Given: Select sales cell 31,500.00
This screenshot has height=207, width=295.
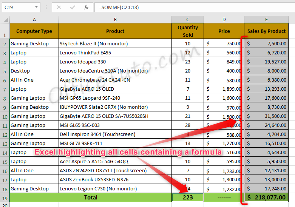Looking at the screenshot, I should coord(266,116).
